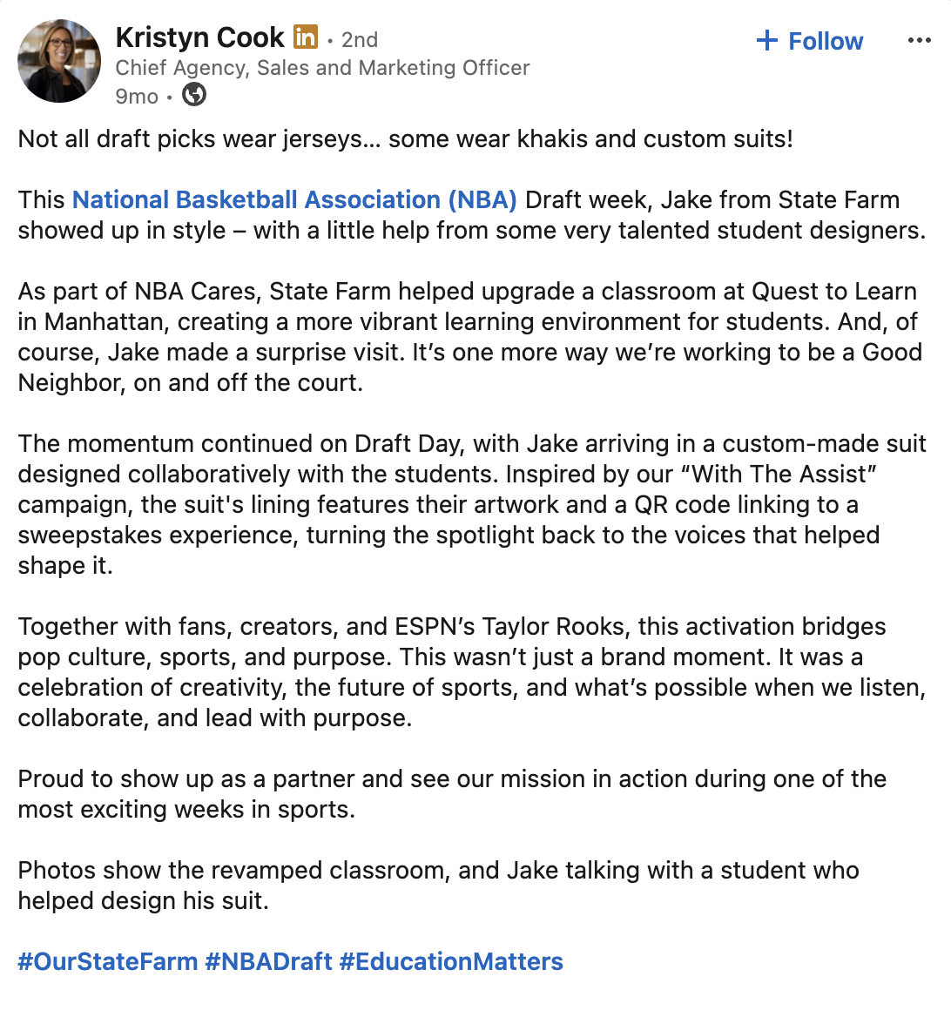This screenshot has width=951, height=1017.
Task: Click the 9mo post timestamp
Action: 137,96
